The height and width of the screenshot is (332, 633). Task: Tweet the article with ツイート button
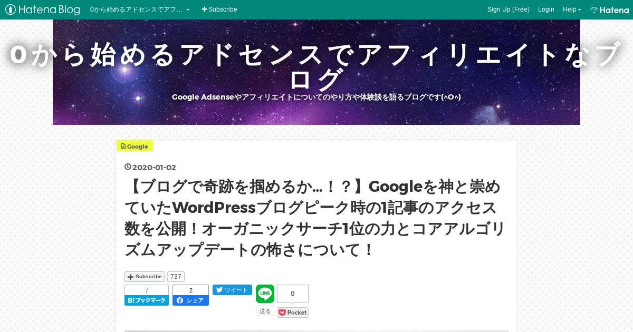click(232, 290)
